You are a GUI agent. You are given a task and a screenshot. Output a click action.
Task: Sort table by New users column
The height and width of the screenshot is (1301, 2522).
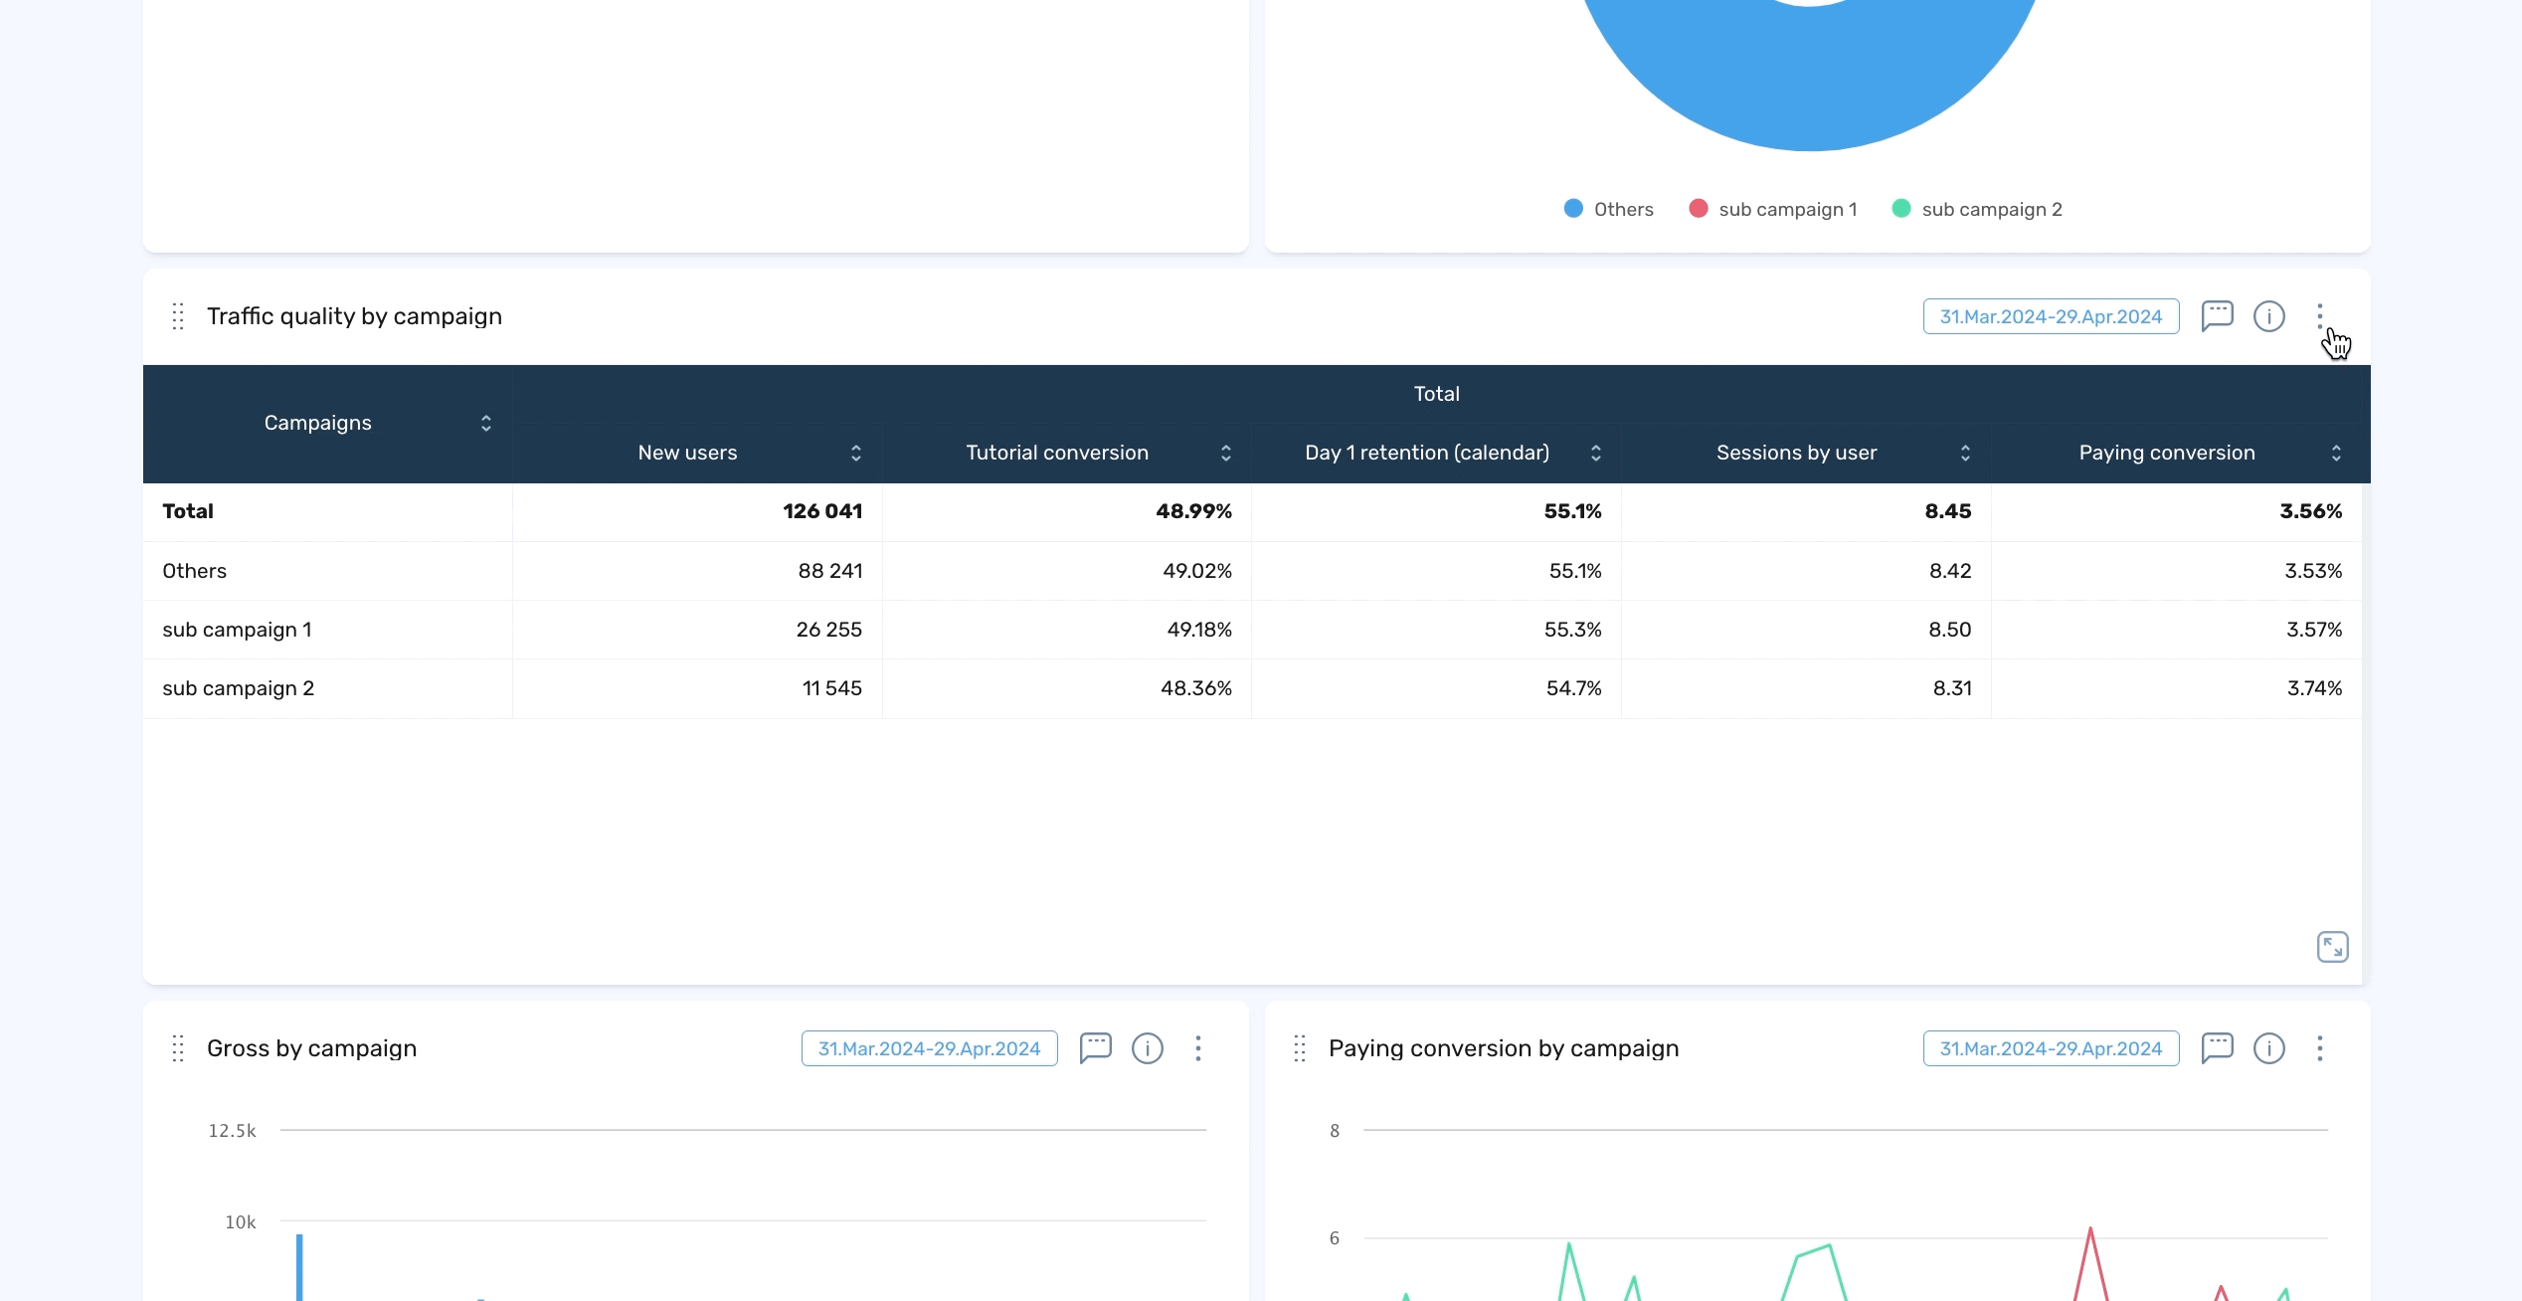(855, 454)
